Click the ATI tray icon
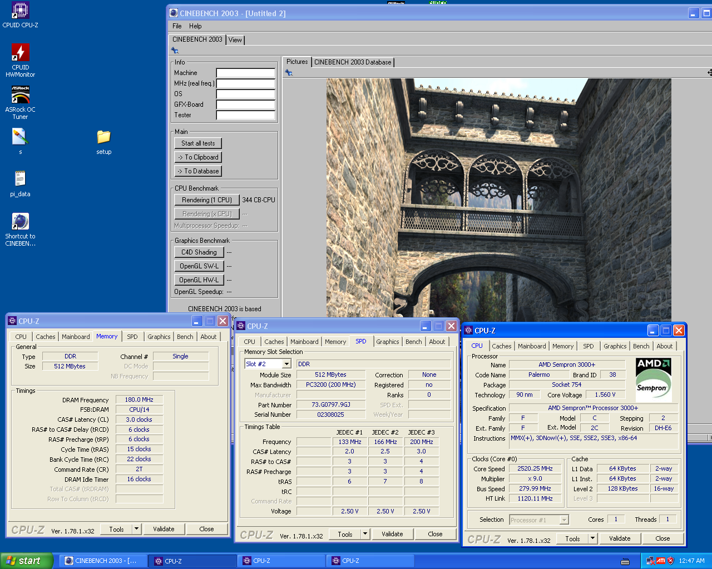Screen dimensions: 712x569 (x=660, y=561)
